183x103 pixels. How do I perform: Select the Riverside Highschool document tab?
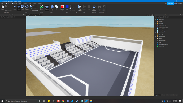pyautogui.click(x=34, y=15)
